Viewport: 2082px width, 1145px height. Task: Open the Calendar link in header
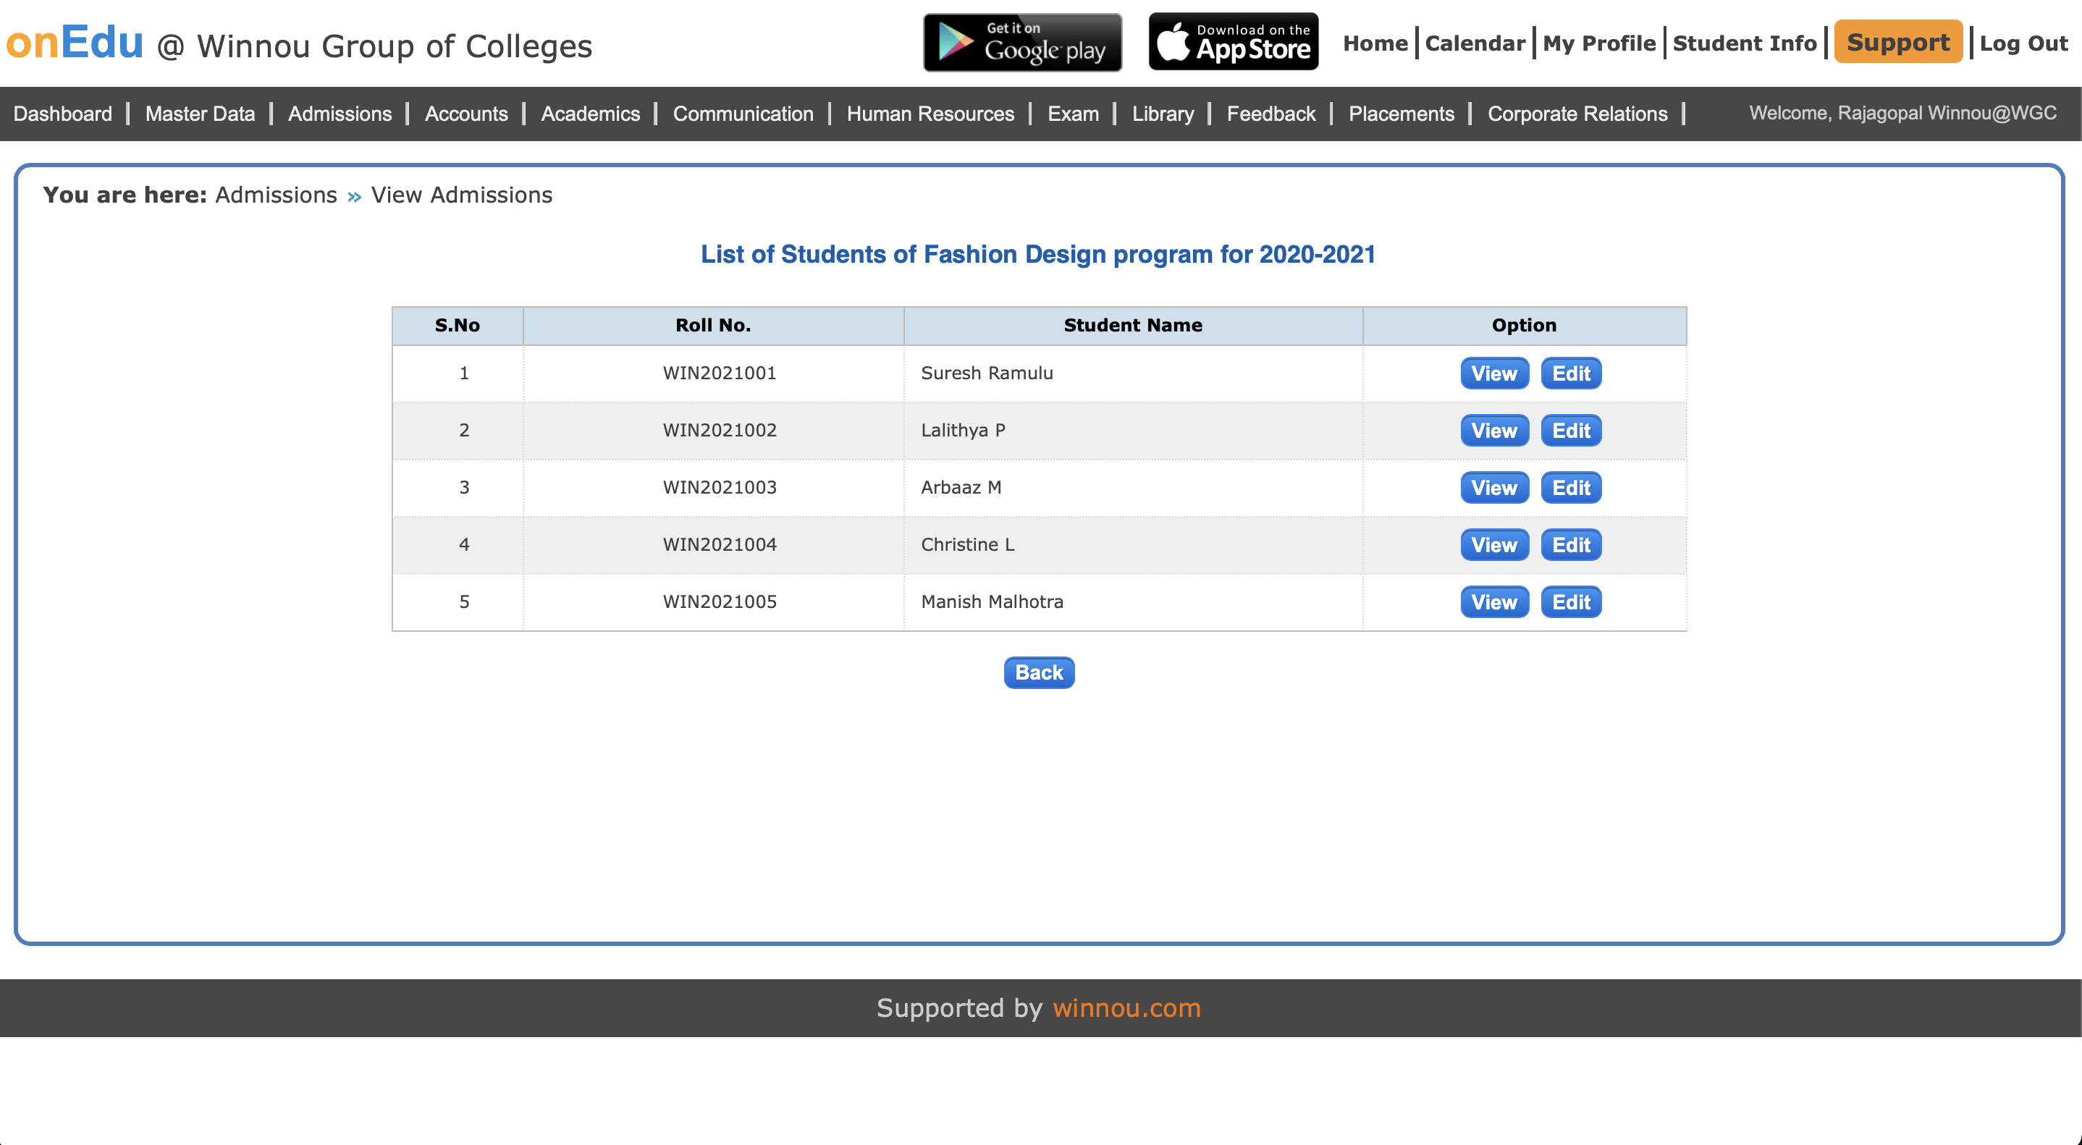click(x=1474, y=43)
